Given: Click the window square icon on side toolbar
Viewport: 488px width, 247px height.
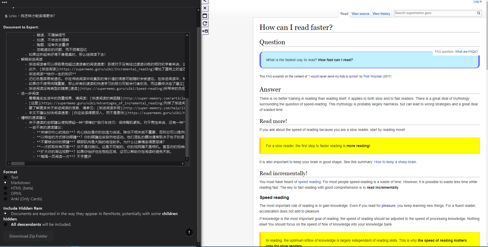Looking at the screenshot, I should 205,16.
